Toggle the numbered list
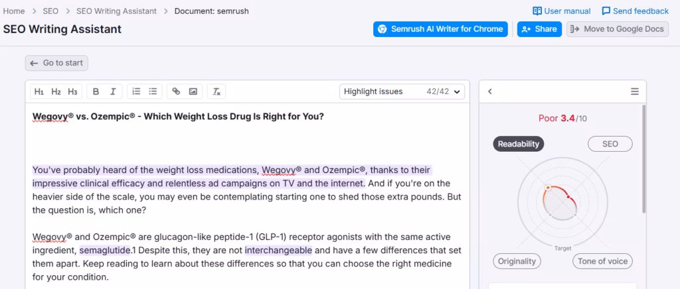Viewport: 680px width, 289px height. [x=136, y=91]
